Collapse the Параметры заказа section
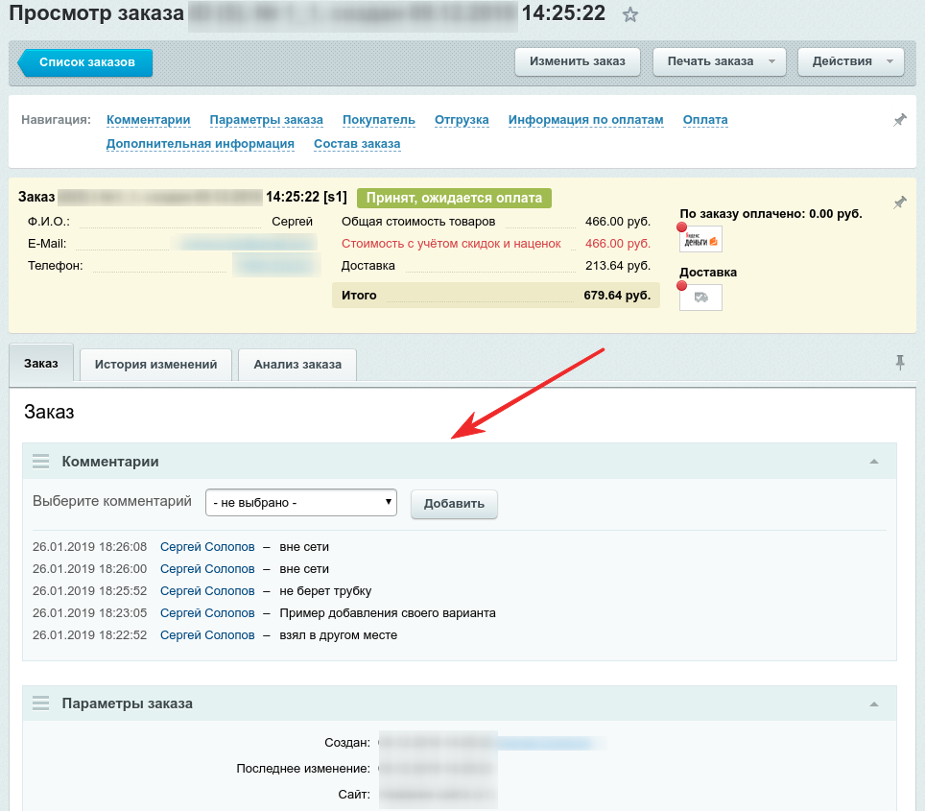 873,704
